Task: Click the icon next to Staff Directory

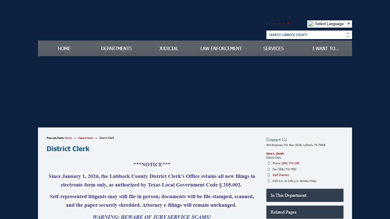Action: (x=269, y=175)
